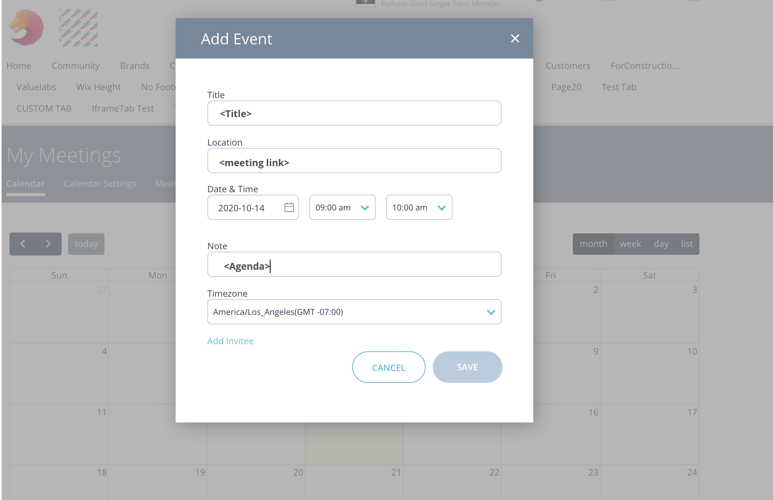Image resolution: width=773 pixels, height=500 pixels.
Task: Switch to week view
Action: coord(630,244)
